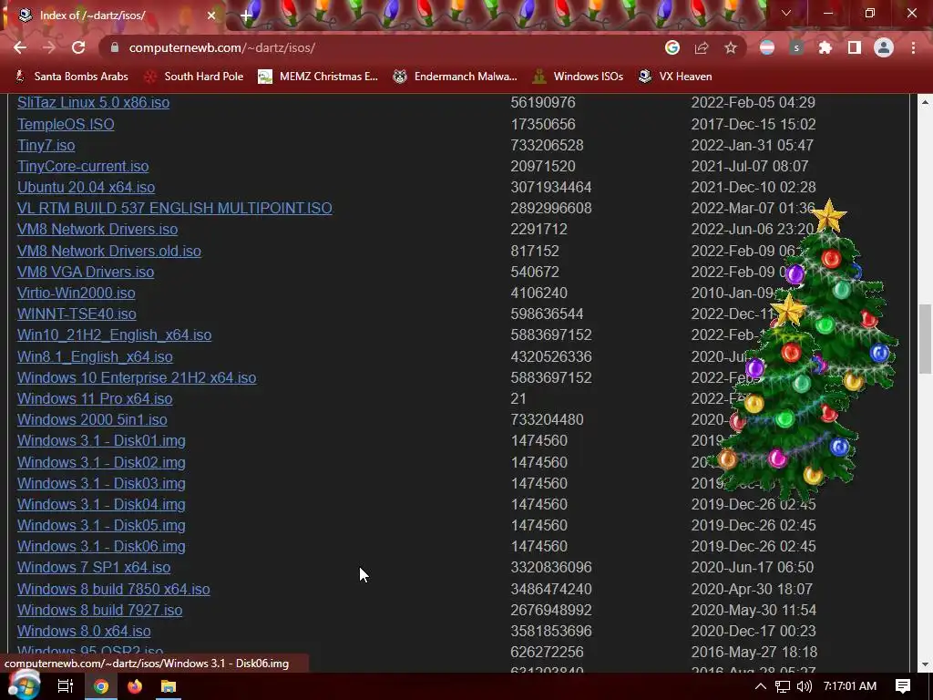Click scrollbar down arrow
Screen dimensions: 933x700
pos(925,664)
